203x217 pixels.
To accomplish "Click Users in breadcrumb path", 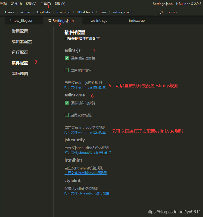I will [9, 12].
